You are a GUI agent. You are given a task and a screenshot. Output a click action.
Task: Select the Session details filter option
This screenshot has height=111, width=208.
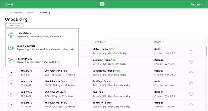click(x=42, y=48)
